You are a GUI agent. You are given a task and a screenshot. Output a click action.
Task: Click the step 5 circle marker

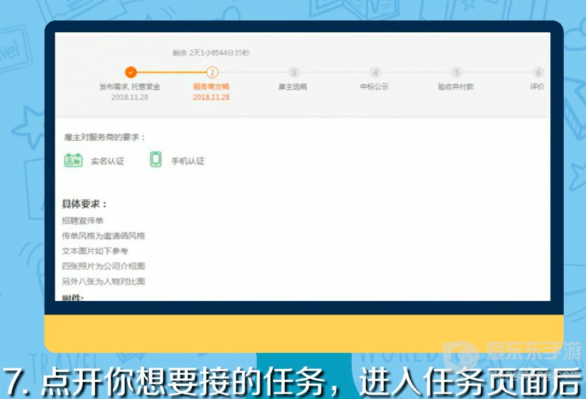456,72
